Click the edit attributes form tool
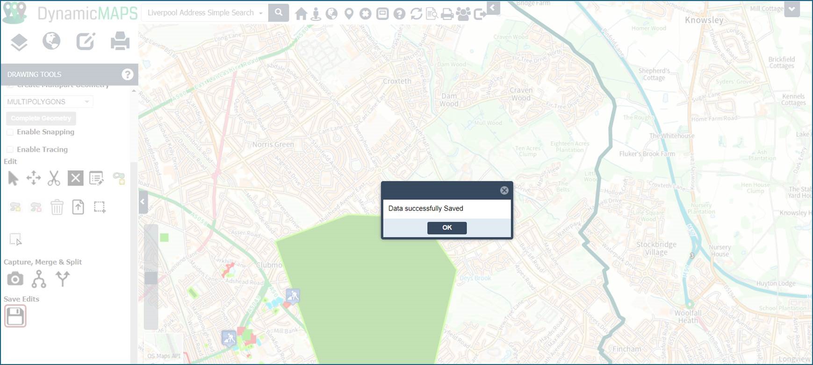 (96, 178)
